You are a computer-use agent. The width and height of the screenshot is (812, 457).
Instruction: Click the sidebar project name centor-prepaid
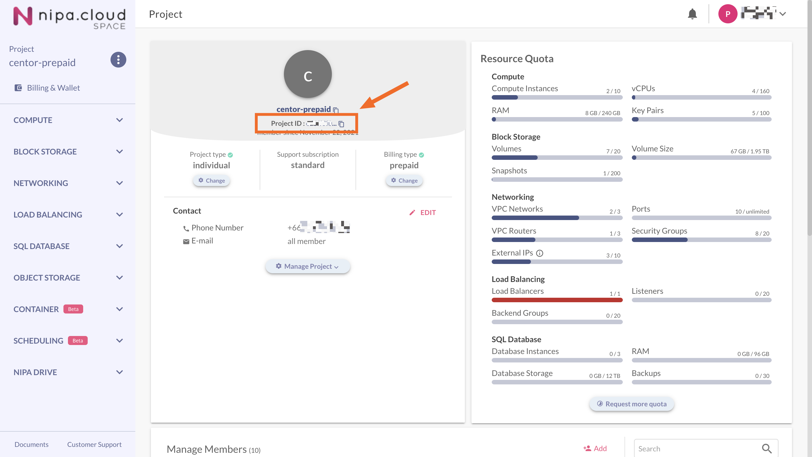tap(42, 62)
